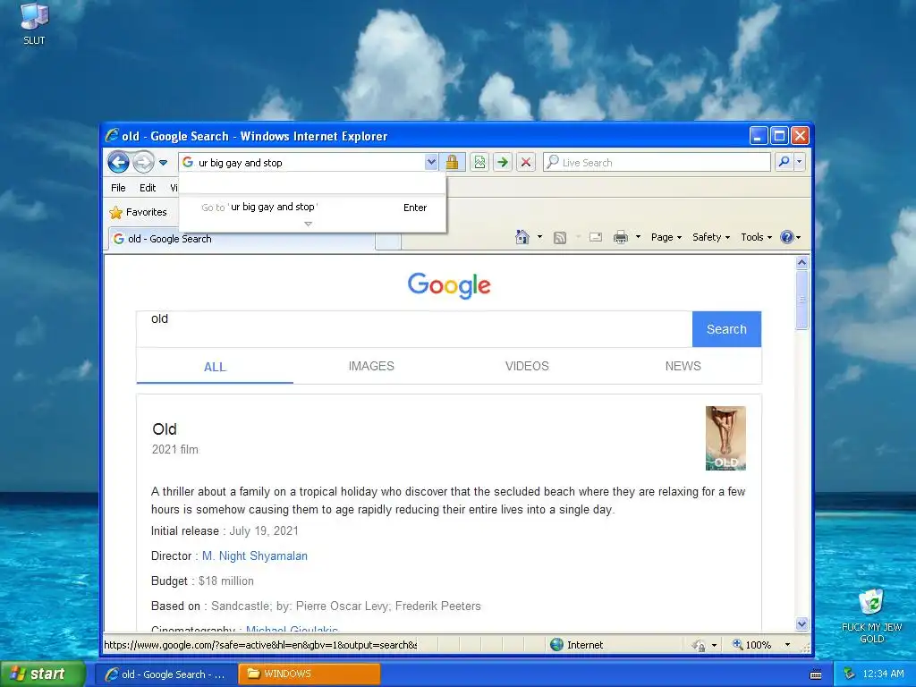Click the green system tray icon by the clock
This screenshot has width=916, height=687.
point(850,674)
